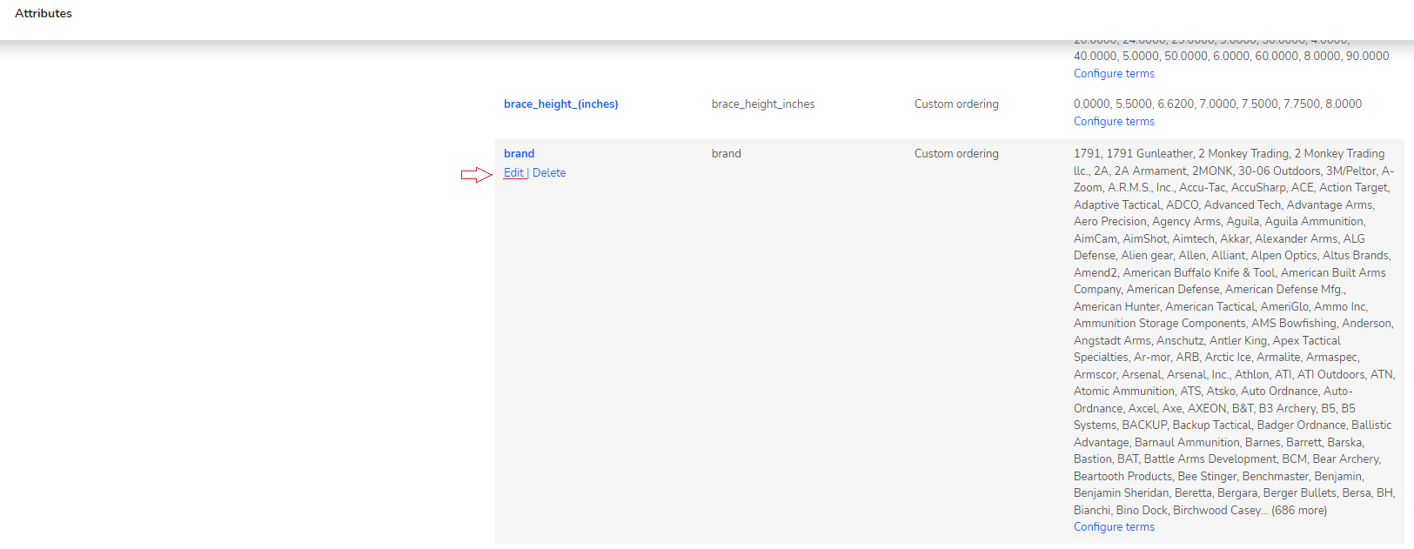Open Configure terms below the brand terms list
Screen dimensions: 1414x549
pyautogui.click(x=1114, y=527)
